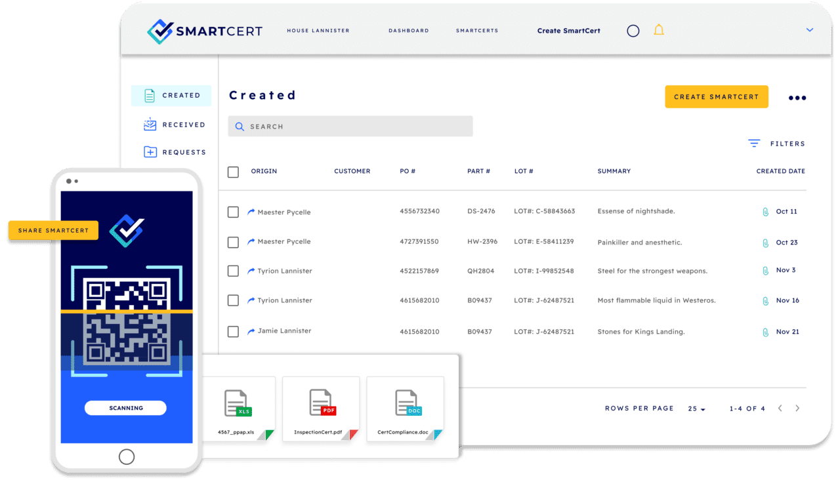Open the SmartCerts navigation tab
The image size is (840, 480).
click(477, 30)
